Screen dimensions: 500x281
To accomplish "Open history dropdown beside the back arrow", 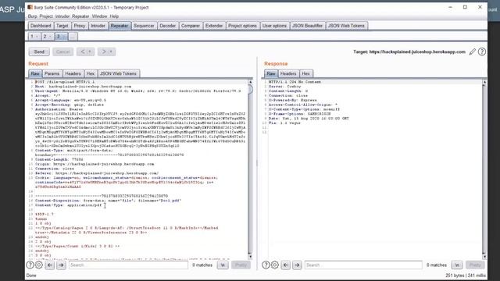I will coord(91,52).
